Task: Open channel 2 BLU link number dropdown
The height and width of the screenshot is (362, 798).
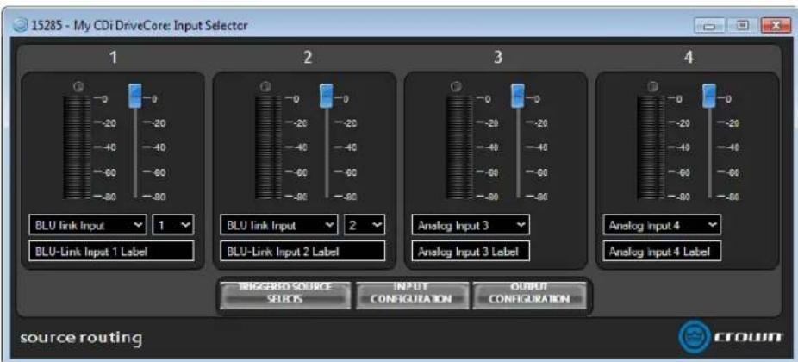Action: (x=365, y=225)
